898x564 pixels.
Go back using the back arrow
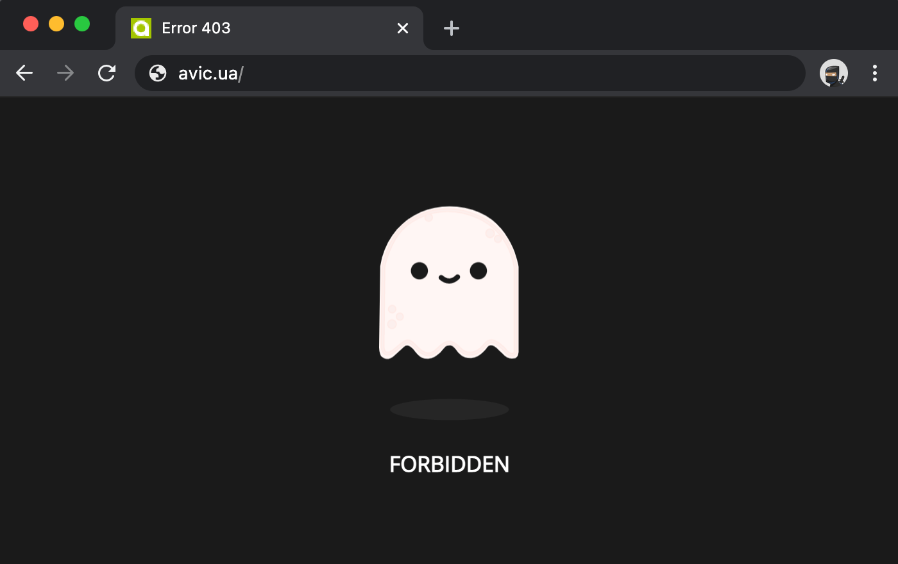coord(24,73)
